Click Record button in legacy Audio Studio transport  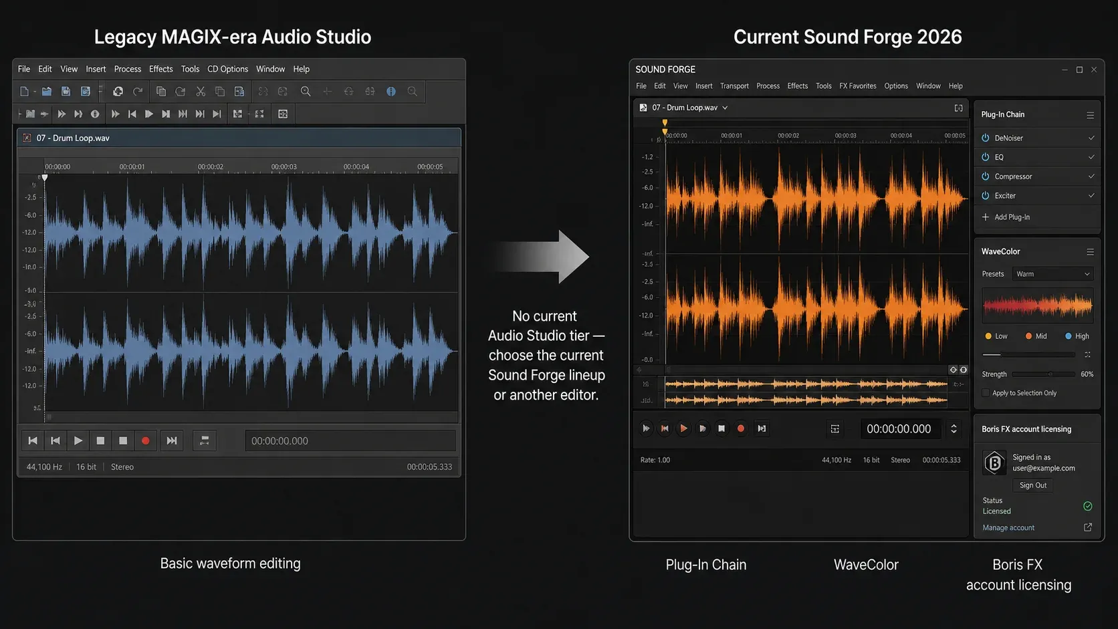tap(146, 441)
